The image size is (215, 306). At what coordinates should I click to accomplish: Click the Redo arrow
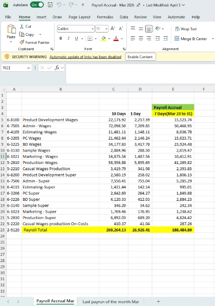pos(71,5)
